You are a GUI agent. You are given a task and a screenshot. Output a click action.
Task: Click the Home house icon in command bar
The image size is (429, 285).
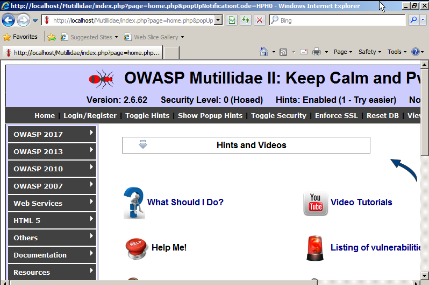(264, 52)
